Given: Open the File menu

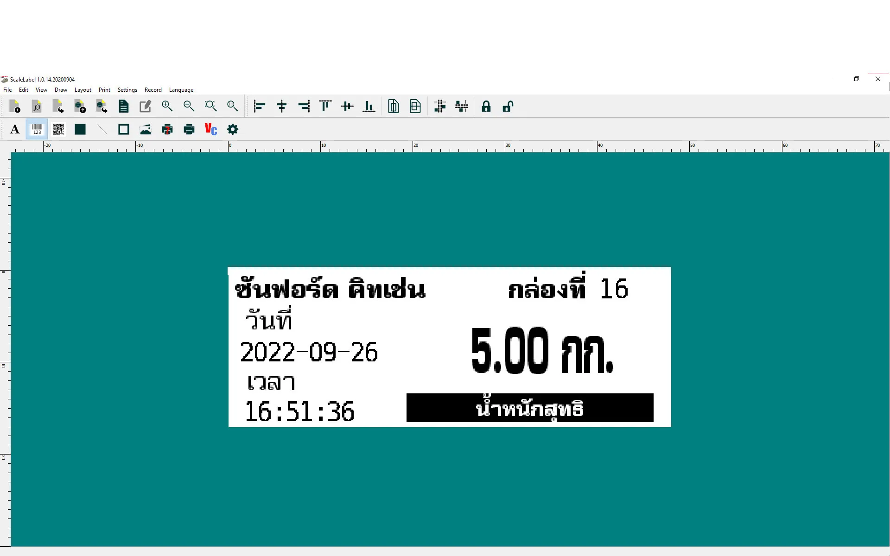Looking at the screenshot, I should 7,90.
